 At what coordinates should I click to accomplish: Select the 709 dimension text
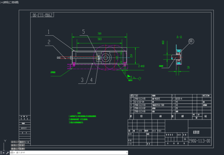(99, 34)
